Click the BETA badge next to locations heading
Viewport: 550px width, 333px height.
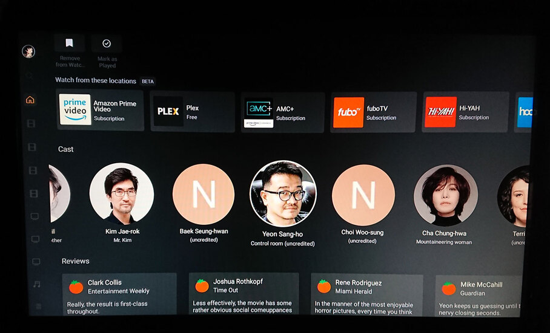click(x=148, y=81)
